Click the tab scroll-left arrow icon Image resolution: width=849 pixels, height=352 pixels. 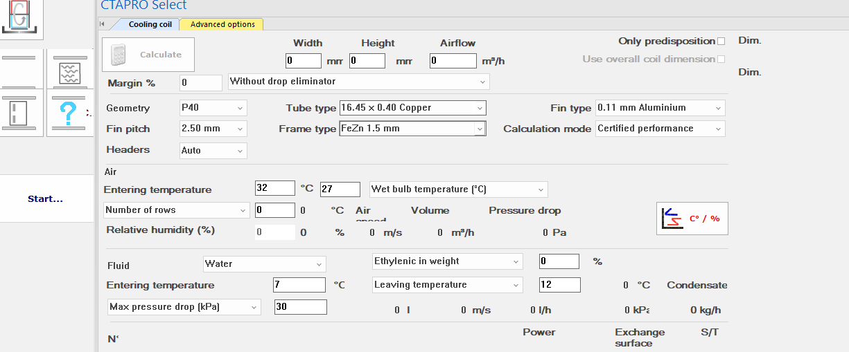click(x=103, y=24)
